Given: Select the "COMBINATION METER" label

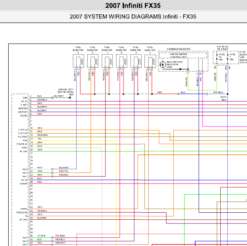Looking at the screenshot, I should (179, 49).
